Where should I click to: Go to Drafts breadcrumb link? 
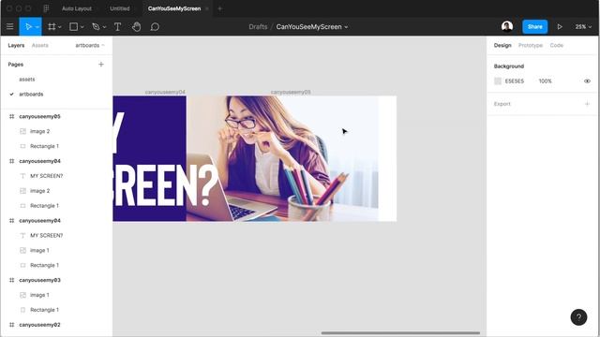(x=258, y=27)
